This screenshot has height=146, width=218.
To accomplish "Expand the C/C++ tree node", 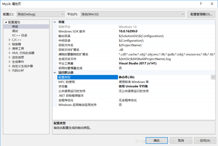I will click(x=10, y=40).
